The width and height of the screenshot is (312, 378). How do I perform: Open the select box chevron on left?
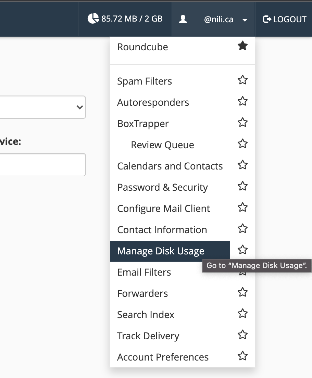pyautogui.click(x=79, y=107)
